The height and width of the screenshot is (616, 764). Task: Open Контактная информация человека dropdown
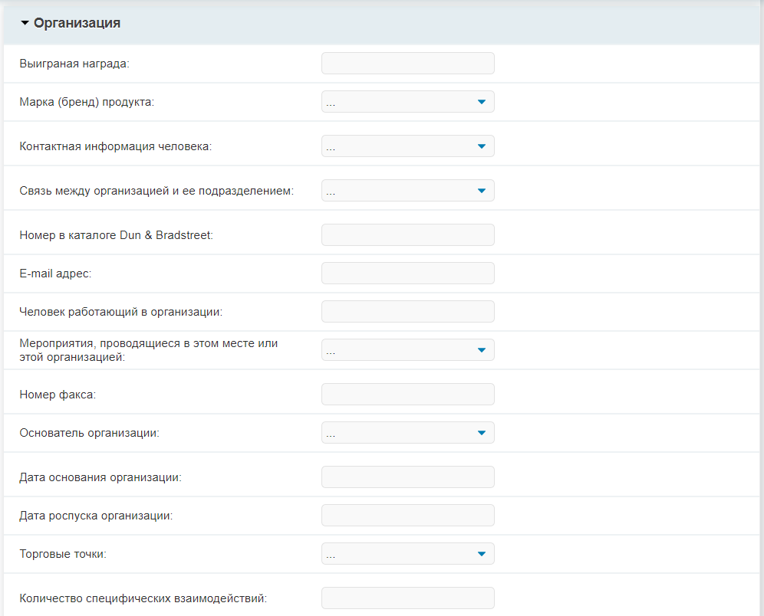click(x=408, y=146)
